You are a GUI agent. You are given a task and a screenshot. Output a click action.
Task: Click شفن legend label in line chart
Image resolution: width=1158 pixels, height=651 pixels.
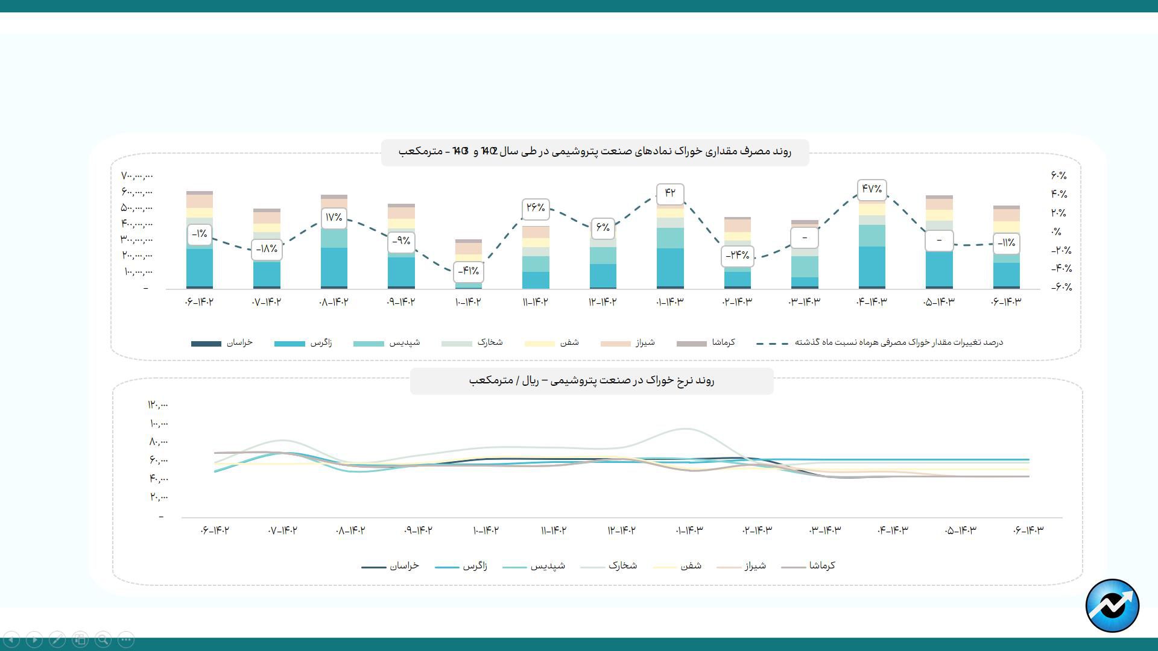691,566
